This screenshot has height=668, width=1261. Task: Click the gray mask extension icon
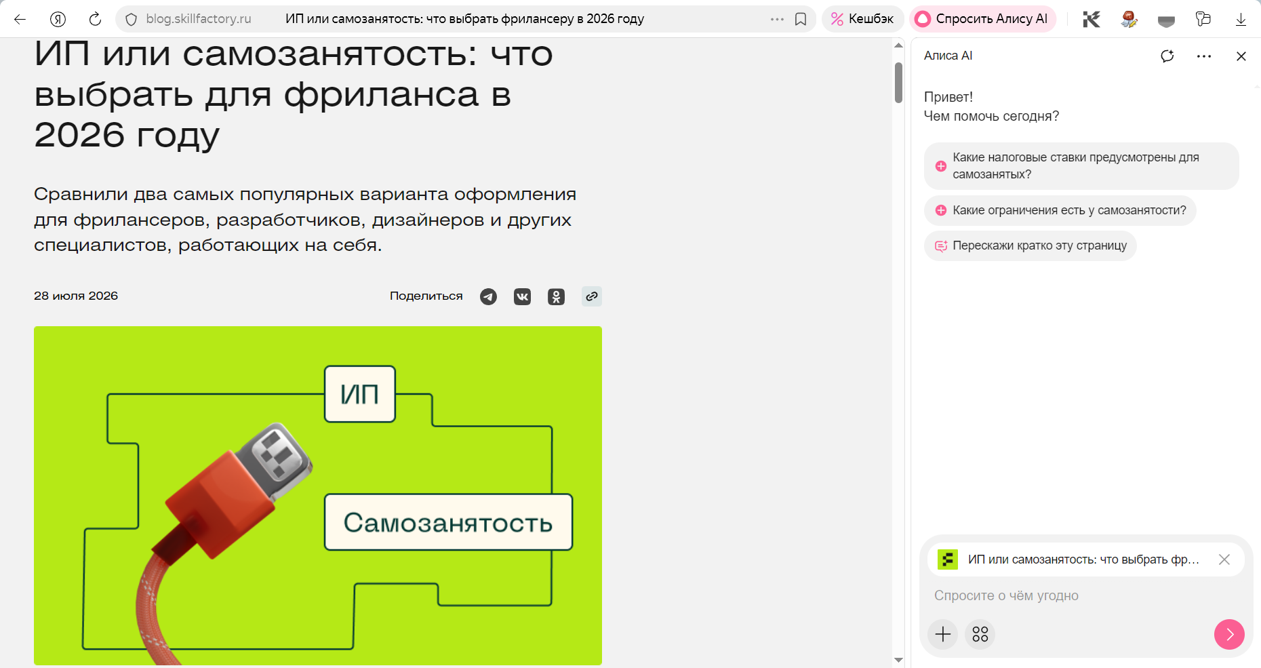coord(1166,21)
